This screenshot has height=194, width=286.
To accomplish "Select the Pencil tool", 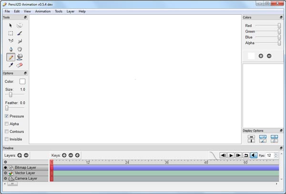I will pos(11,57).
